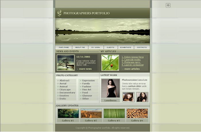Viewport: 201px width, 132px height.
Task: Select the Contacts navigation tab
Action: (x=142, y=47)
